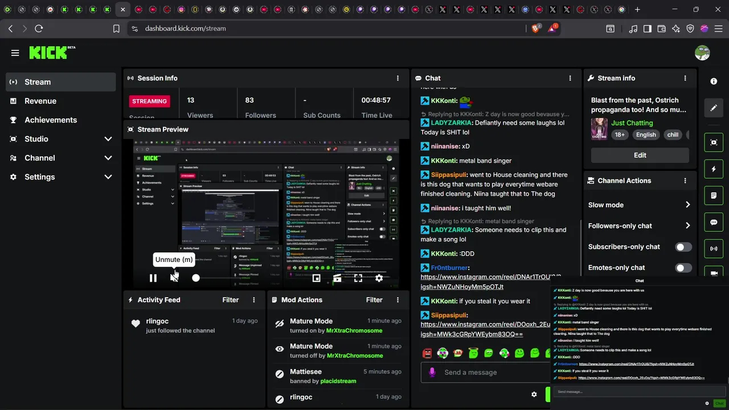This screenshot has width=729, height=410.
Task: Open Channel Actions three-dot menu
Action: point(685,181)
